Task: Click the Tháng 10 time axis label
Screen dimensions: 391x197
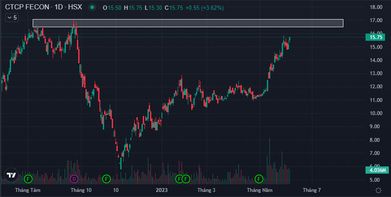Action: (x=81, y=190)
